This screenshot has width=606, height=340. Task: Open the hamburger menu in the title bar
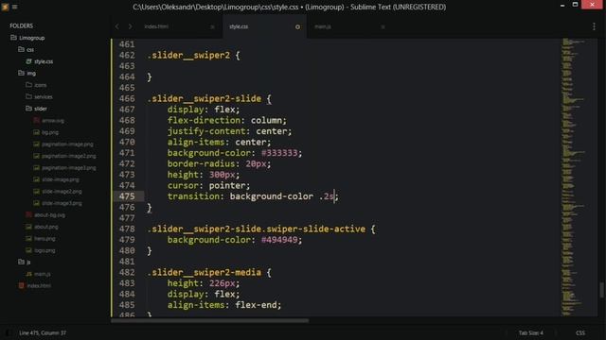click(15, 7)
